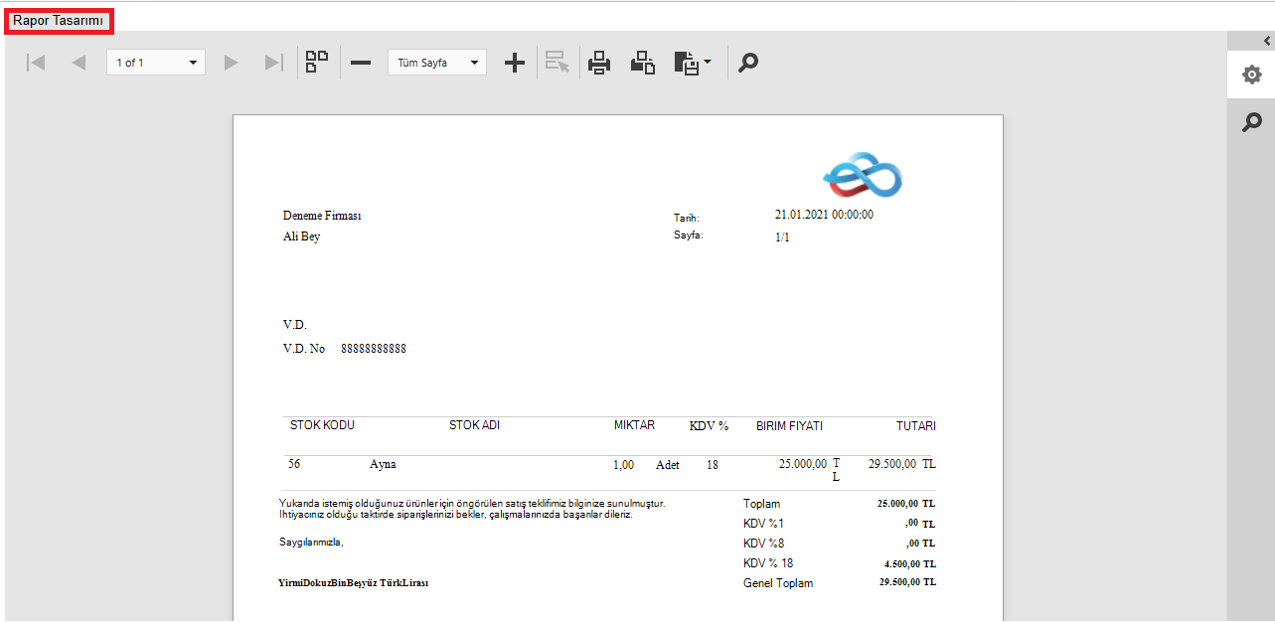The width and height of the screenshot is (1275, 623).
Task: Click the previous page arrow
Action: click(79, 63)
